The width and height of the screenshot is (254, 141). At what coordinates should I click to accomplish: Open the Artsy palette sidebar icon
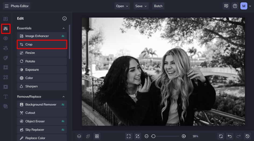pyautogui.click(x=5, y=58)
